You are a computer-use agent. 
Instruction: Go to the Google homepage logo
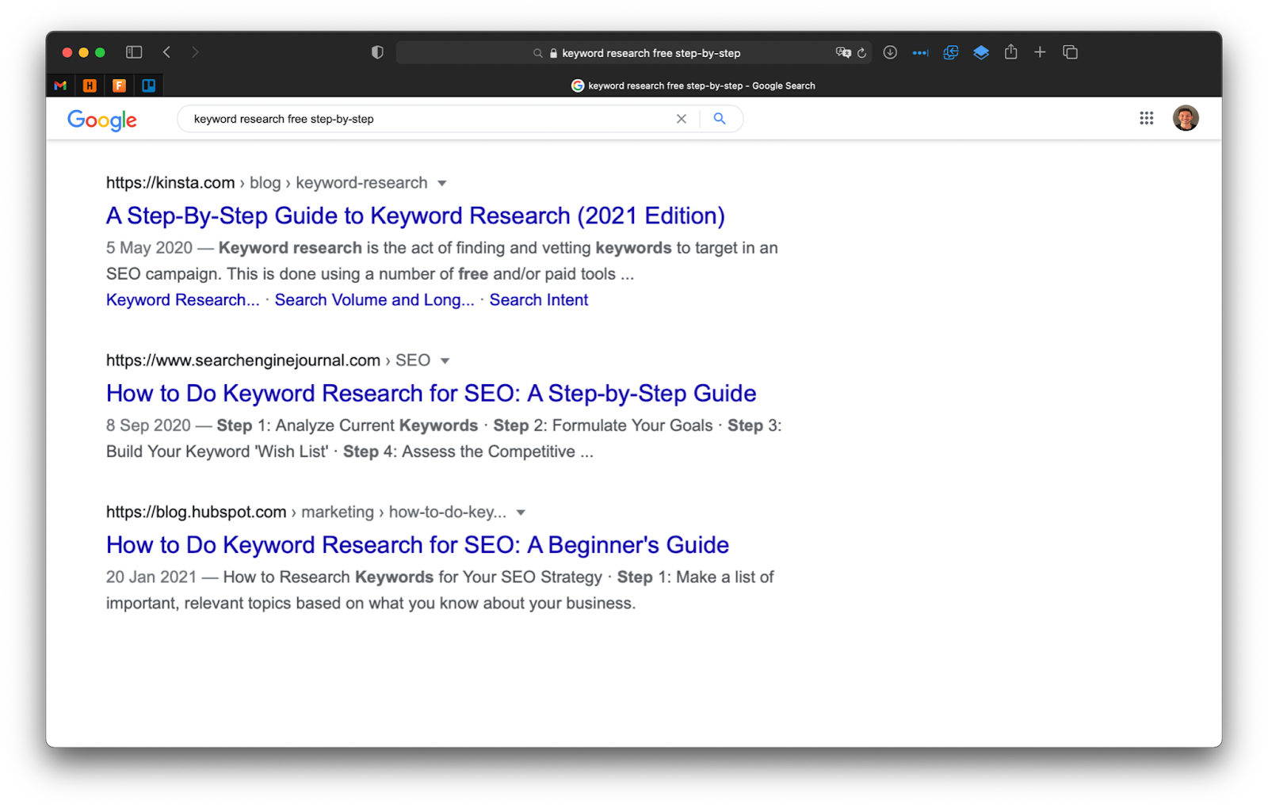(x=102, y=120)
